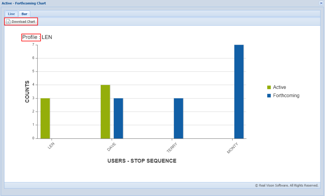Click DAVE's green Active bar

105,111
